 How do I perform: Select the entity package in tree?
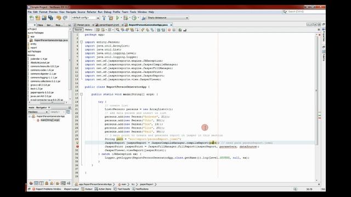pos(33,44)
